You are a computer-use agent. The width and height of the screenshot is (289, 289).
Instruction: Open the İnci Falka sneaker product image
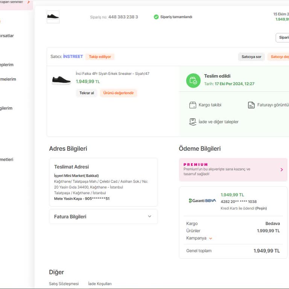pos(61,81)
